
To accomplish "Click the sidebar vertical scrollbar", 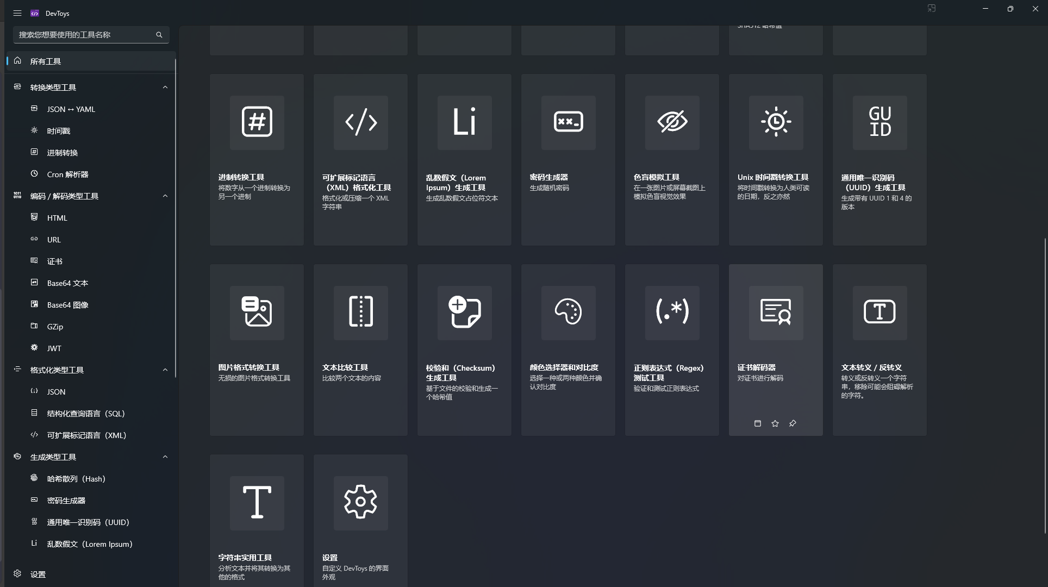I will [x=176, y=217].
